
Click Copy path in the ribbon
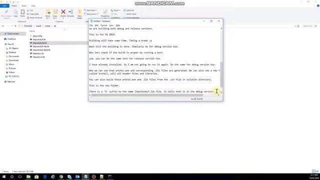tap(33, 14)
